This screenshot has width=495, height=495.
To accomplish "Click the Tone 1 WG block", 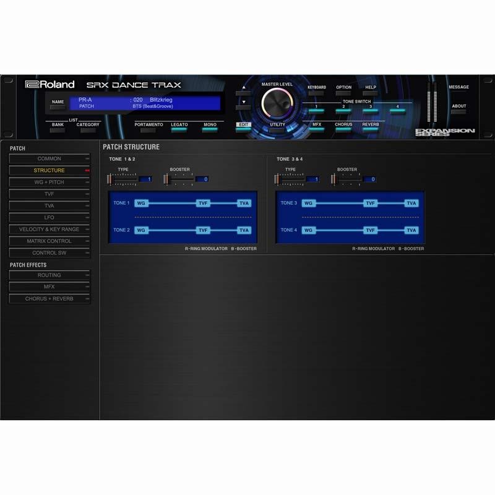I will point(141,204).
